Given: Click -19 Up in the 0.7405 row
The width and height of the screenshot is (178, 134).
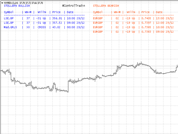Looking at the screenshot, I should point(130,18).
